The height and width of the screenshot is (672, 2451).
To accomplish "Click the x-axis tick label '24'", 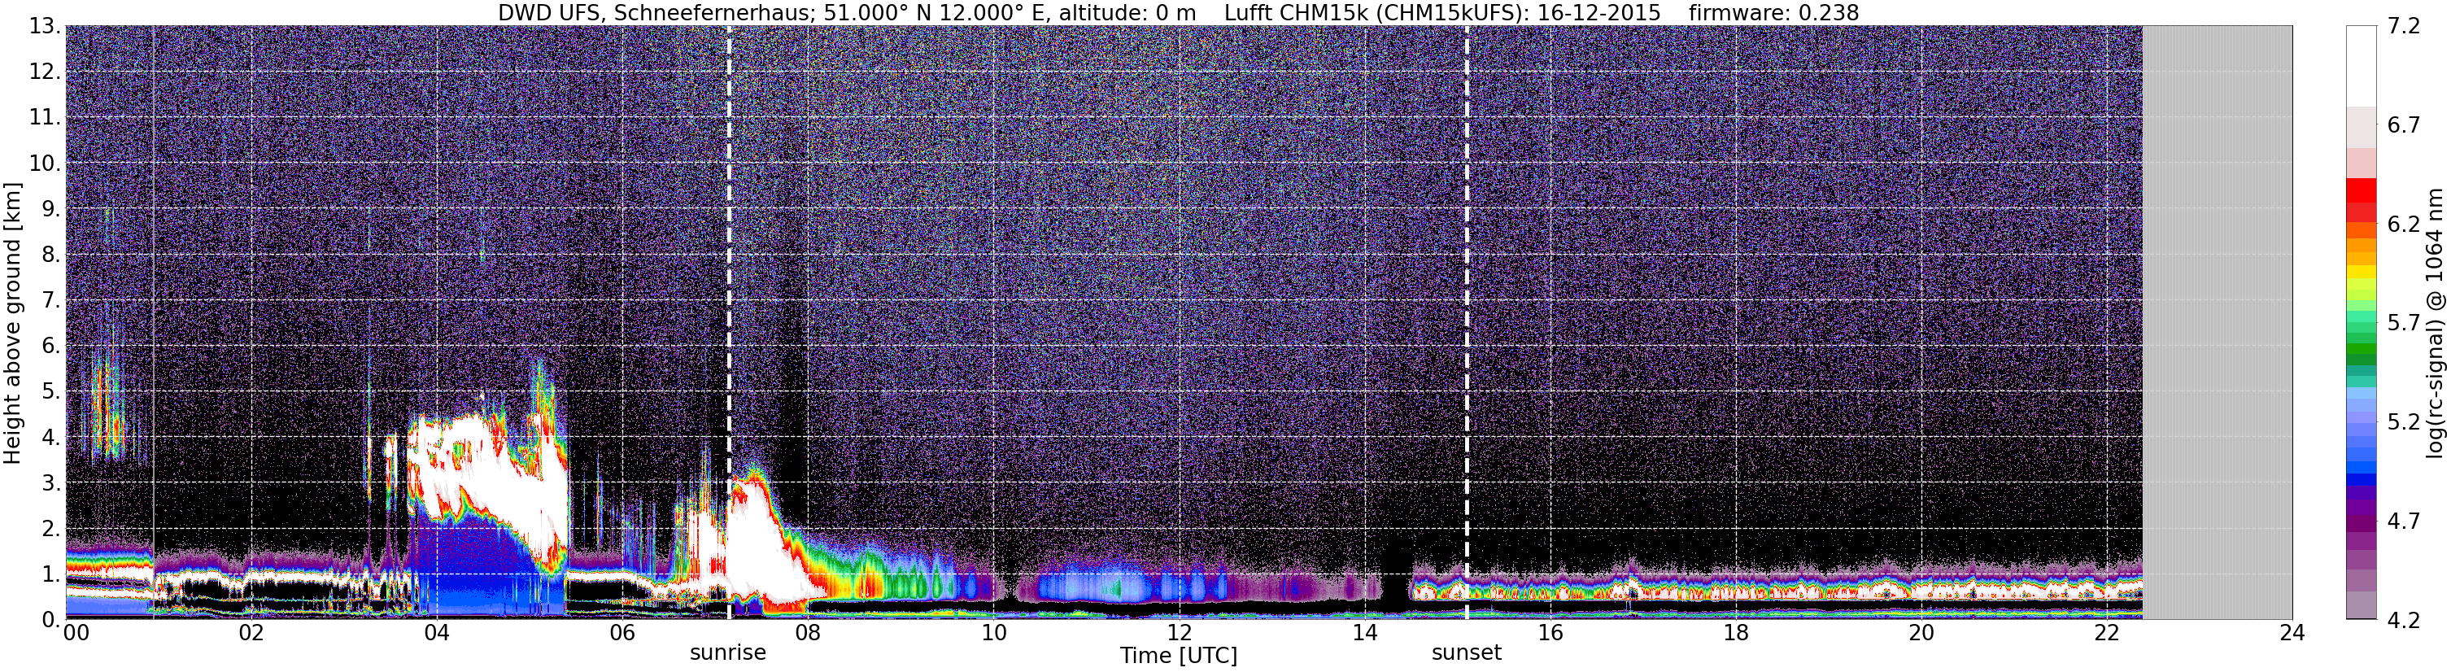I will pyautogui.click(x=2292, y=633).
